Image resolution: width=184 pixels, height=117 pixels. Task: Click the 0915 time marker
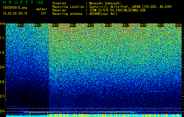click(90, 25)
